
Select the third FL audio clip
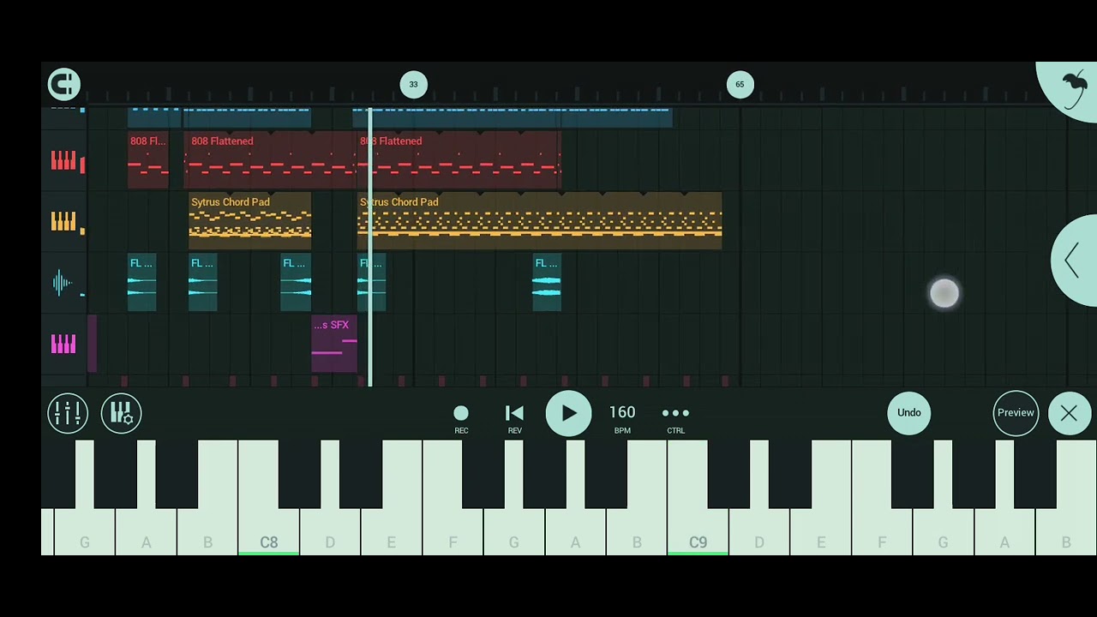coord(297,283)
